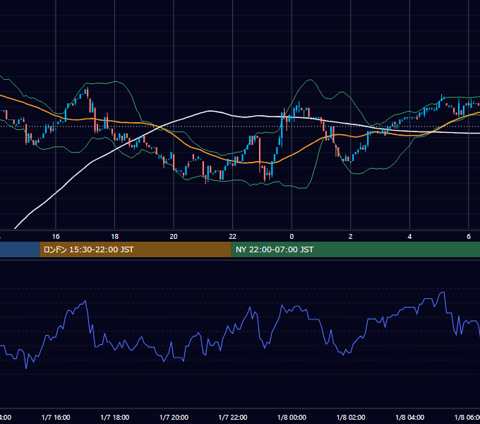Click the 1/7 18:00 date label
Screen dimensions: 480x424
(x=115, y=418)
